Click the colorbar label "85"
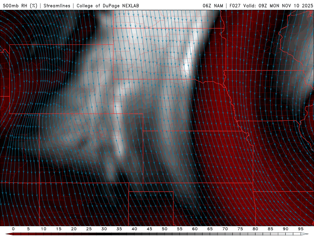 270,229
